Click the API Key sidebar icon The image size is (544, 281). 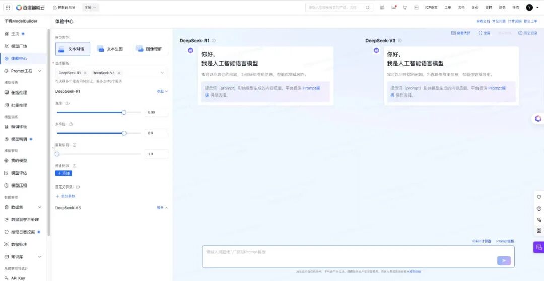coord(6,278)
